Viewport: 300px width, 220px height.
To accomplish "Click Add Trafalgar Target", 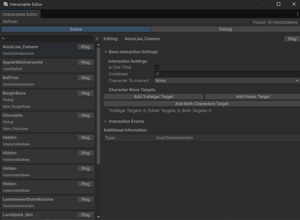I will coord(153,96).
